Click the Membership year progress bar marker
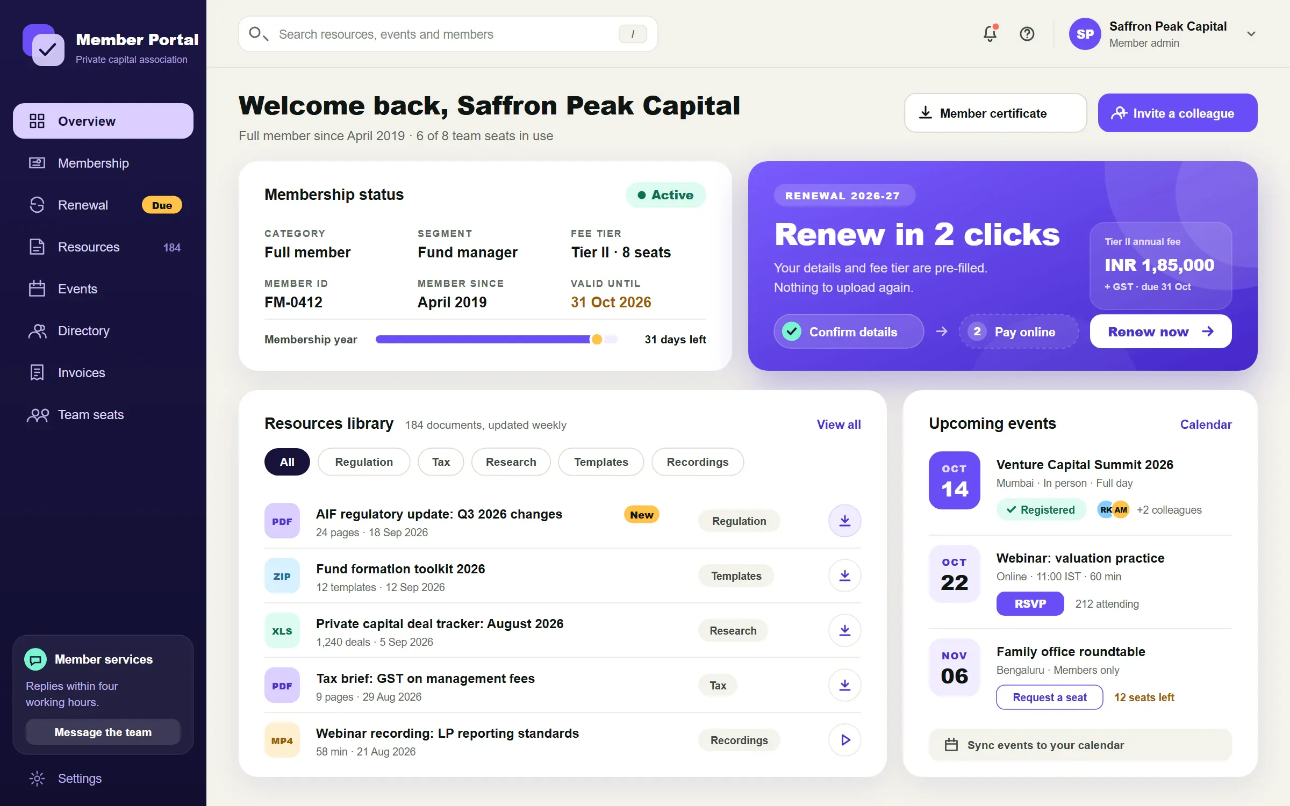Image resolution: width=1290 pixels, height=806 pixels. click(x=597, y=339)
